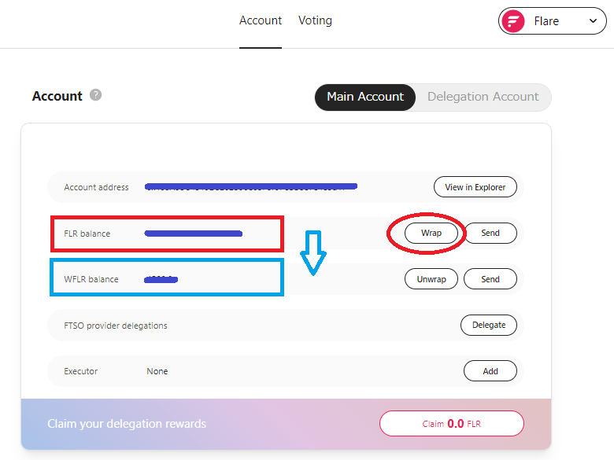The width and height of the screenshot is (614, 460).
Task: Switch to Main Account toggle
Action: [365, 97]
